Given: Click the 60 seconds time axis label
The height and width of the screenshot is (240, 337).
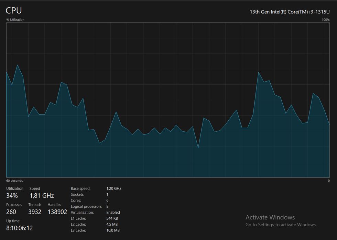Looking at the screenshot, I should click(14, 181).
